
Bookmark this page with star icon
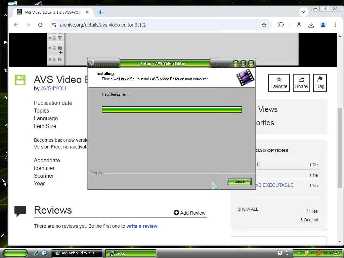click(x=264, y=25)
